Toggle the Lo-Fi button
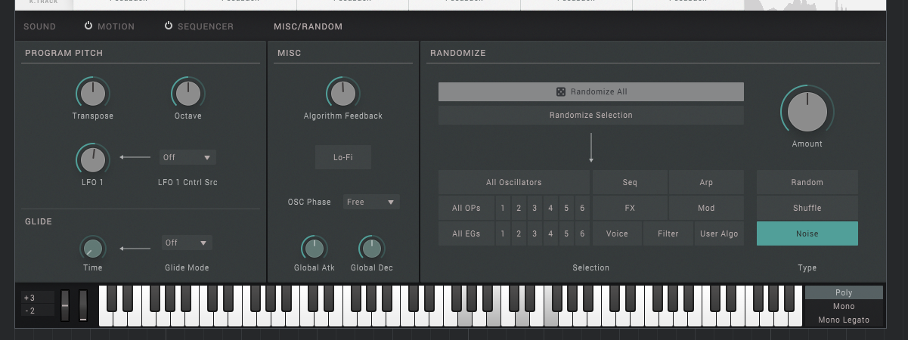Screen dimensions: 908x340 click(342, 157)
